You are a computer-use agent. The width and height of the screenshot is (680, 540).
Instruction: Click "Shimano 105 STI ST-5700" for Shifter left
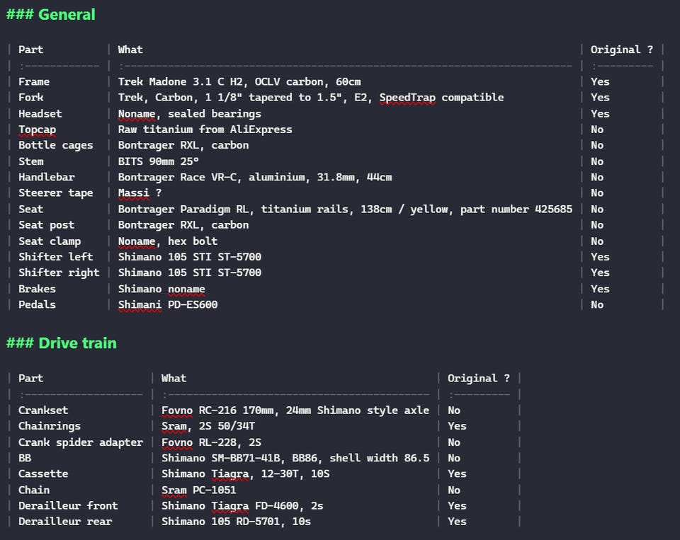click(189, 257)
